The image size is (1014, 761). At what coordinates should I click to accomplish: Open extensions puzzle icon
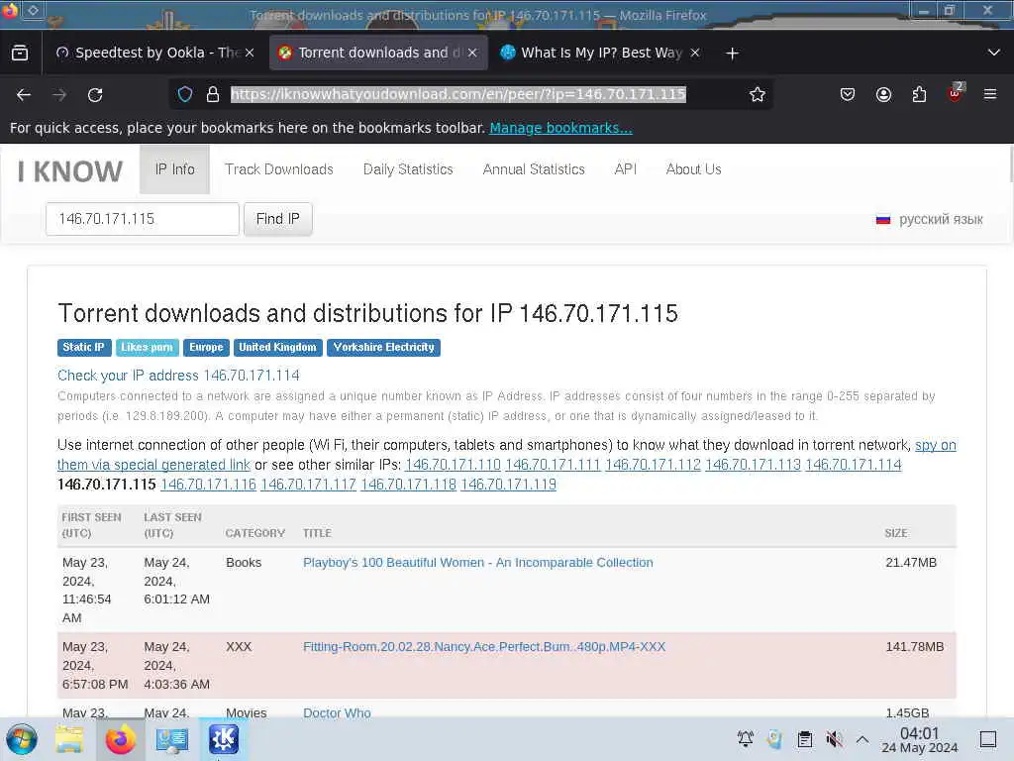[x=919, y=94]
